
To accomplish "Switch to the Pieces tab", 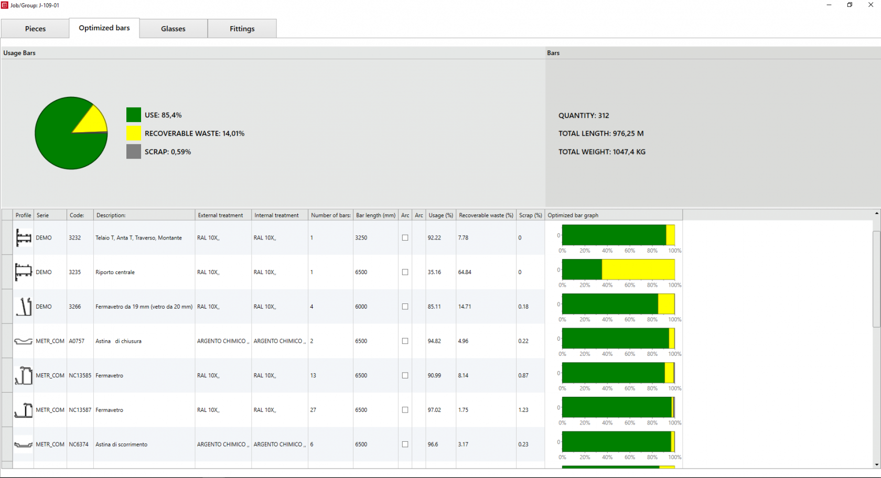I will click(35, 28).
